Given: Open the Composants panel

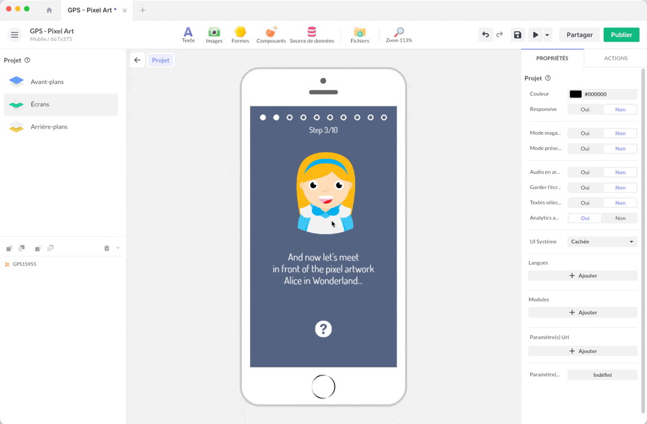Looking at the screenshot, I should pos(271,35).
